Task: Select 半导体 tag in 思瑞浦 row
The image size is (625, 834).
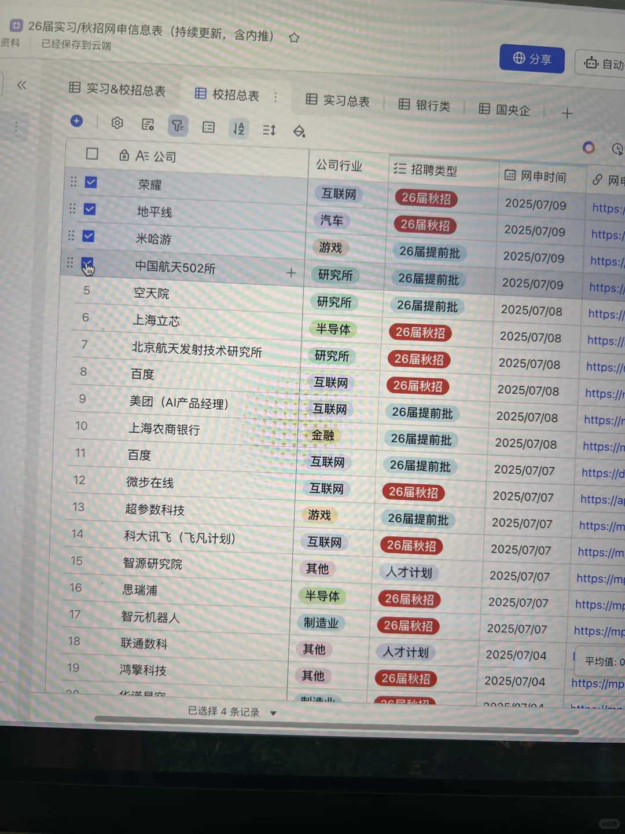Action: coord(322,596)
